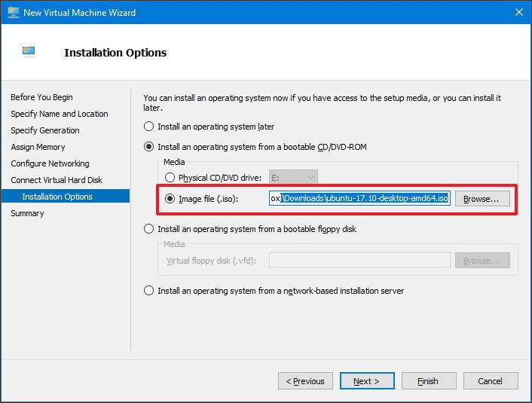Select the Physical CD/DVD drive radio button
The width and height of the screenshot is (532, 403).
(170, 178)
